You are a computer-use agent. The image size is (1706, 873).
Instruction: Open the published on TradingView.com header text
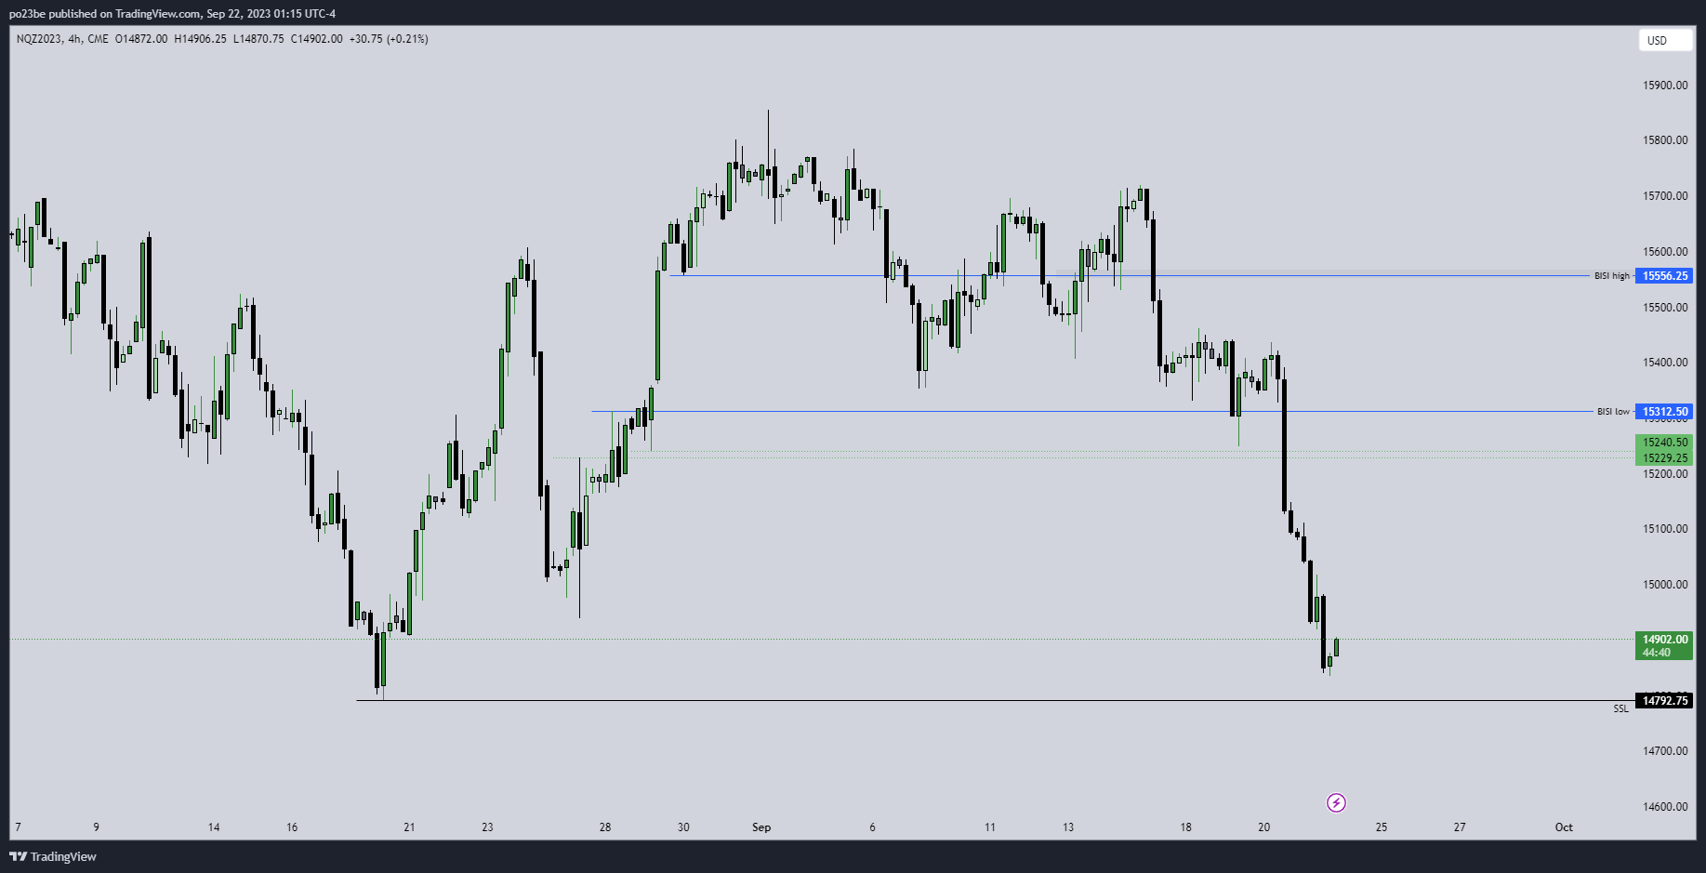tap(172, 13)
